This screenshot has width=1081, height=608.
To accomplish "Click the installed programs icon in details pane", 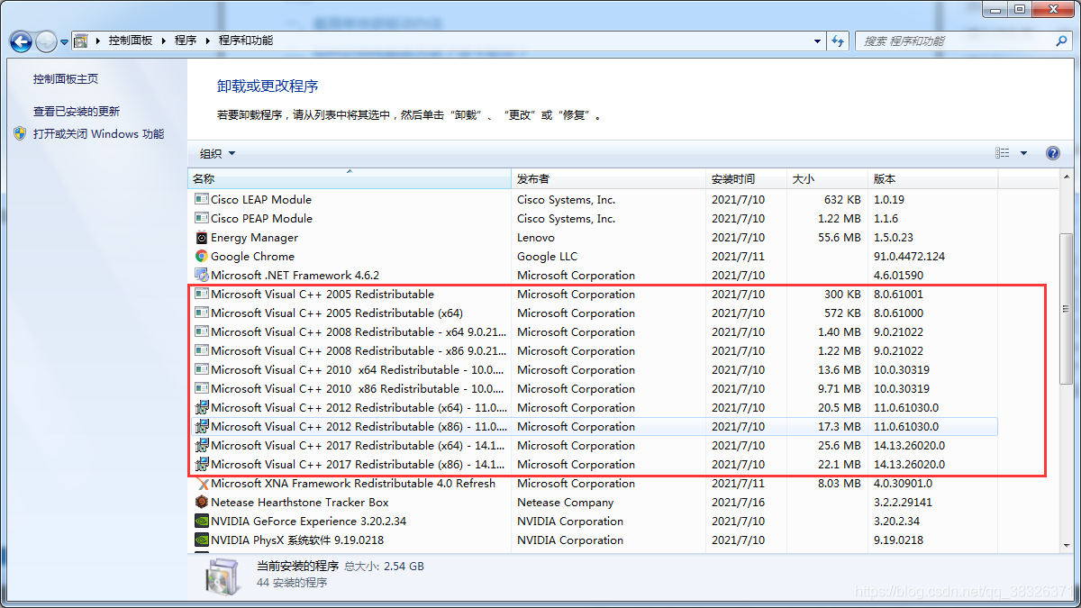I will [222, 577].
